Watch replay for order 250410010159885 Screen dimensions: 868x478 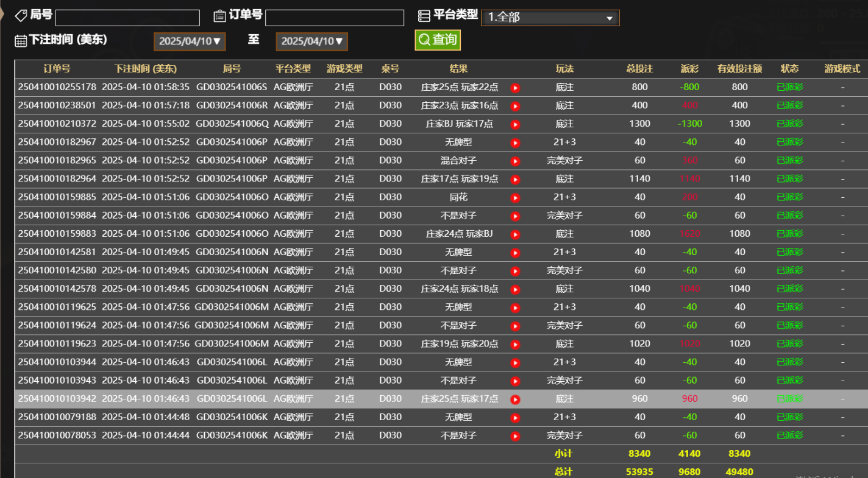[515, 198]
